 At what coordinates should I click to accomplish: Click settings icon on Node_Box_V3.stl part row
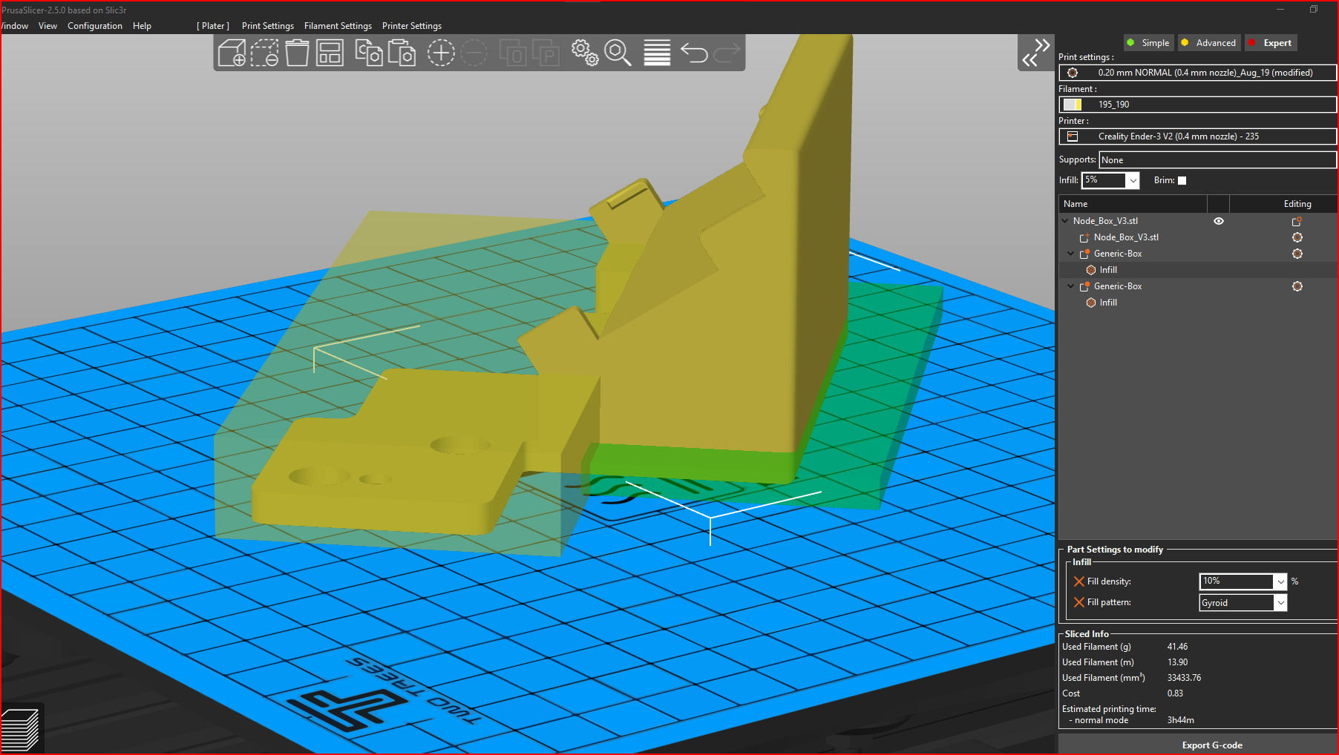click(x=1297, y=237)
